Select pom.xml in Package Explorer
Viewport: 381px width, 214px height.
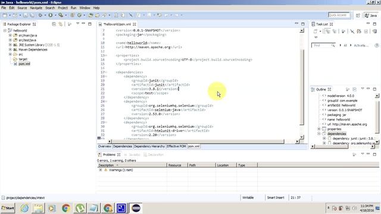24,64
